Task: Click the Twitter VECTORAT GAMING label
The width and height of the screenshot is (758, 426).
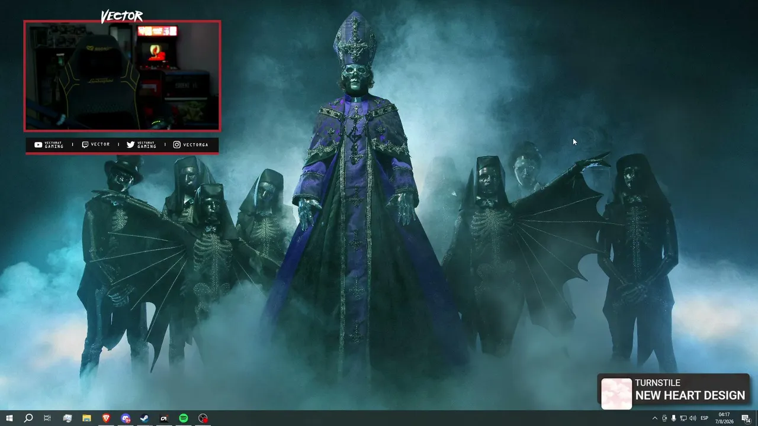Action: tap(142, 144)
